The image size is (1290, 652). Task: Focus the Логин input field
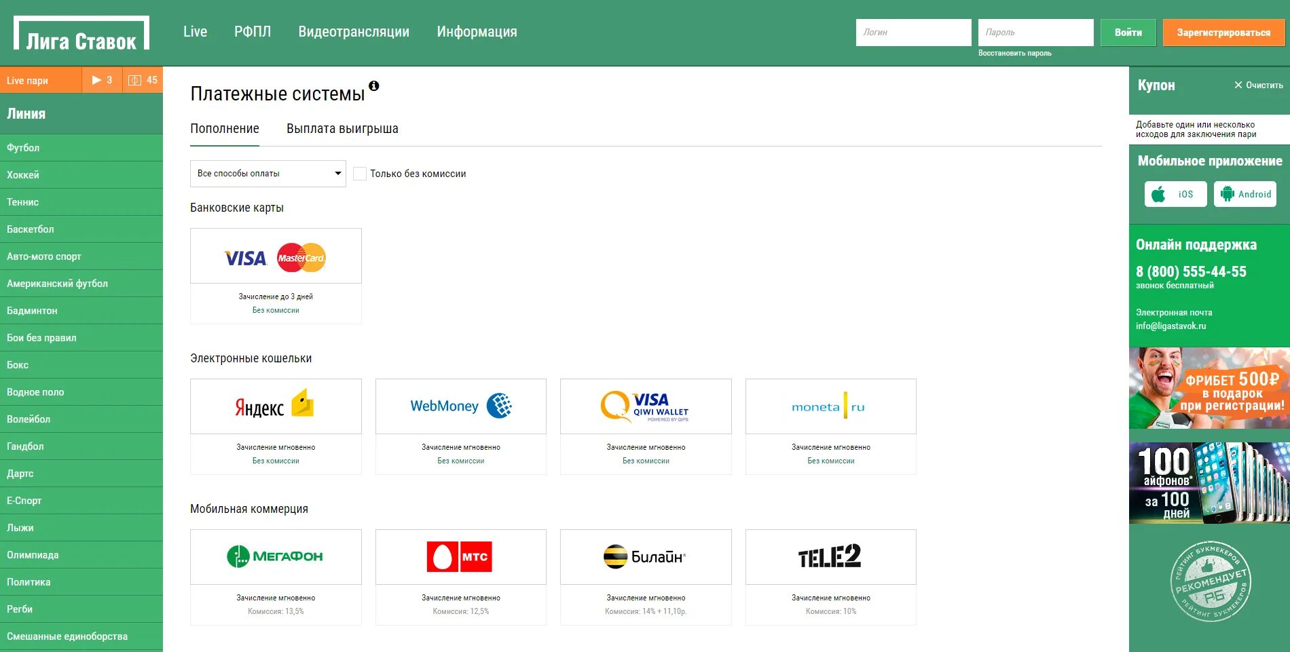tap(913, 33)
